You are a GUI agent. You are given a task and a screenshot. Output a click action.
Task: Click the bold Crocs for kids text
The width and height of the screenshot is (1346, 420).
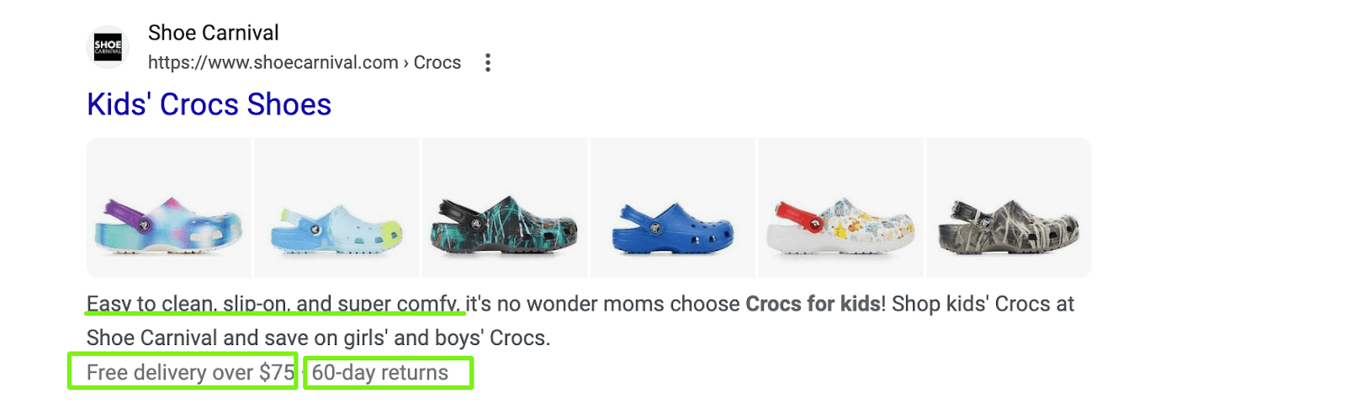coord(813,304)
